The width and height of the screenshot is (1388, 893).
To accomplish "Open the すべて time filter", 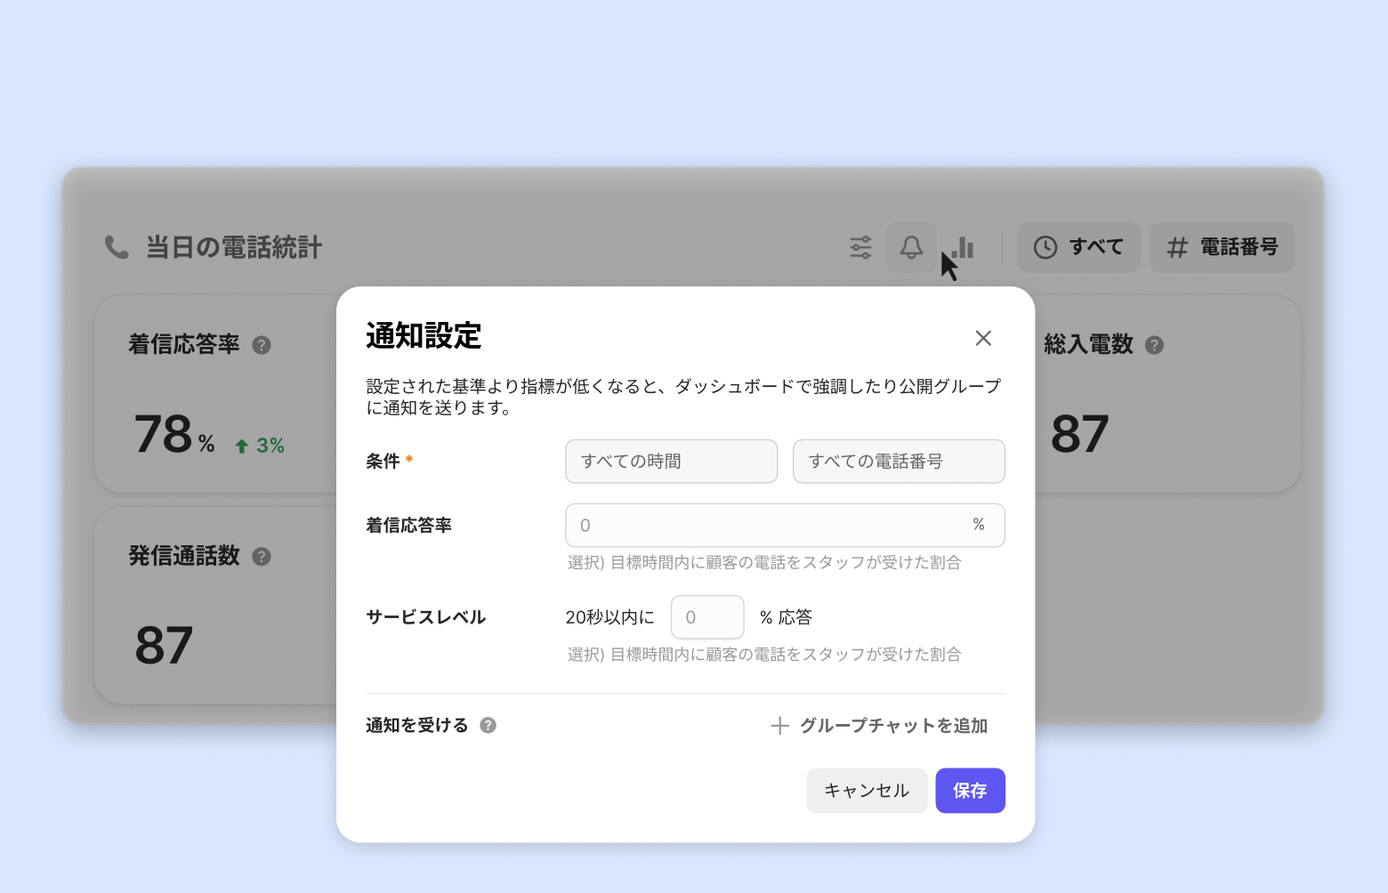I will pos(1078,247).
